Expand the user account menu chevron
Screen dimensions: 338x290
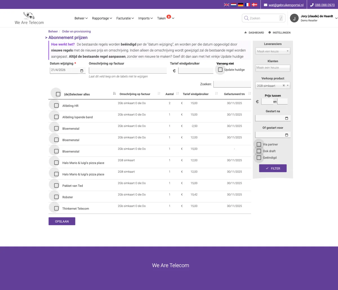(336, 18)
